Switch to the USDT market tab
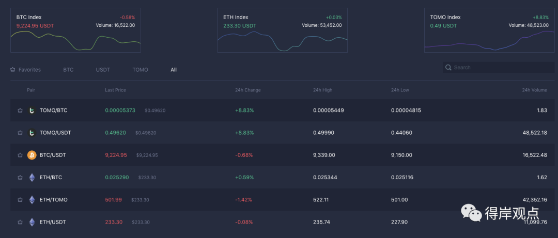 pos(103,70)
